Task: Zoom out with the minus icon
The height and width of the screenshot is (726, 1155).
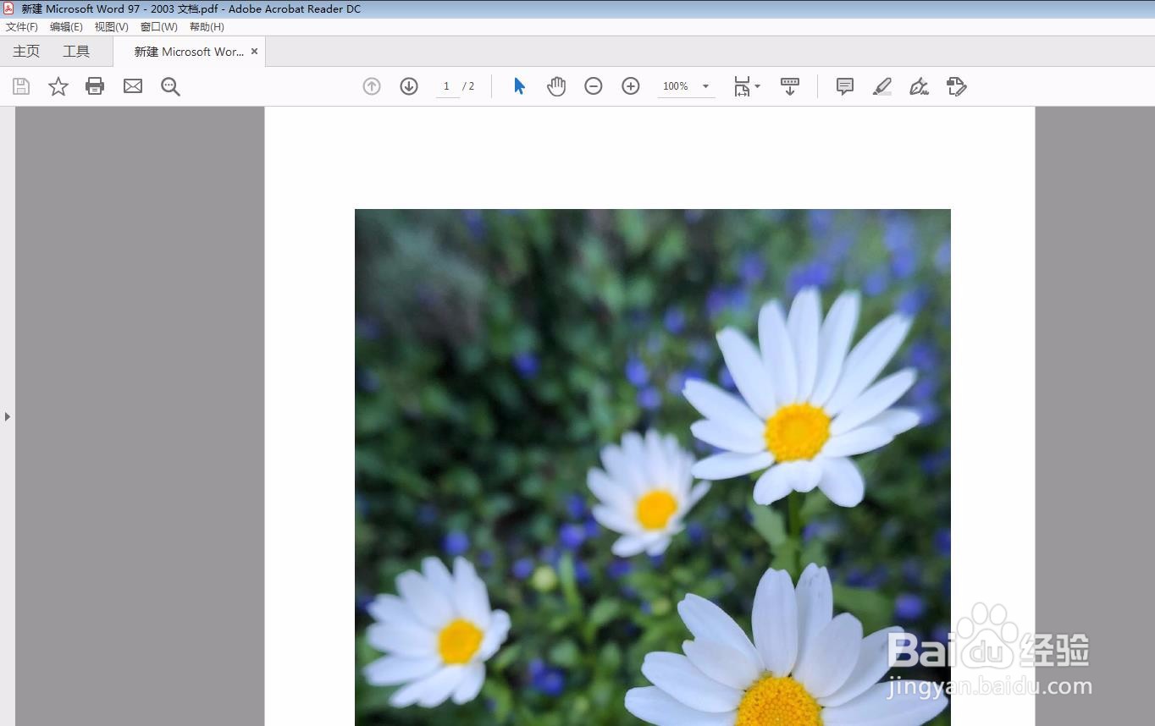Action: tap(594, 86)
